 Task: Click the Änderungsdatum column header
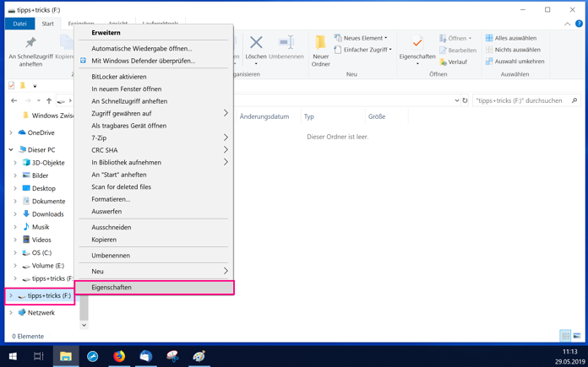coord(264,116)
